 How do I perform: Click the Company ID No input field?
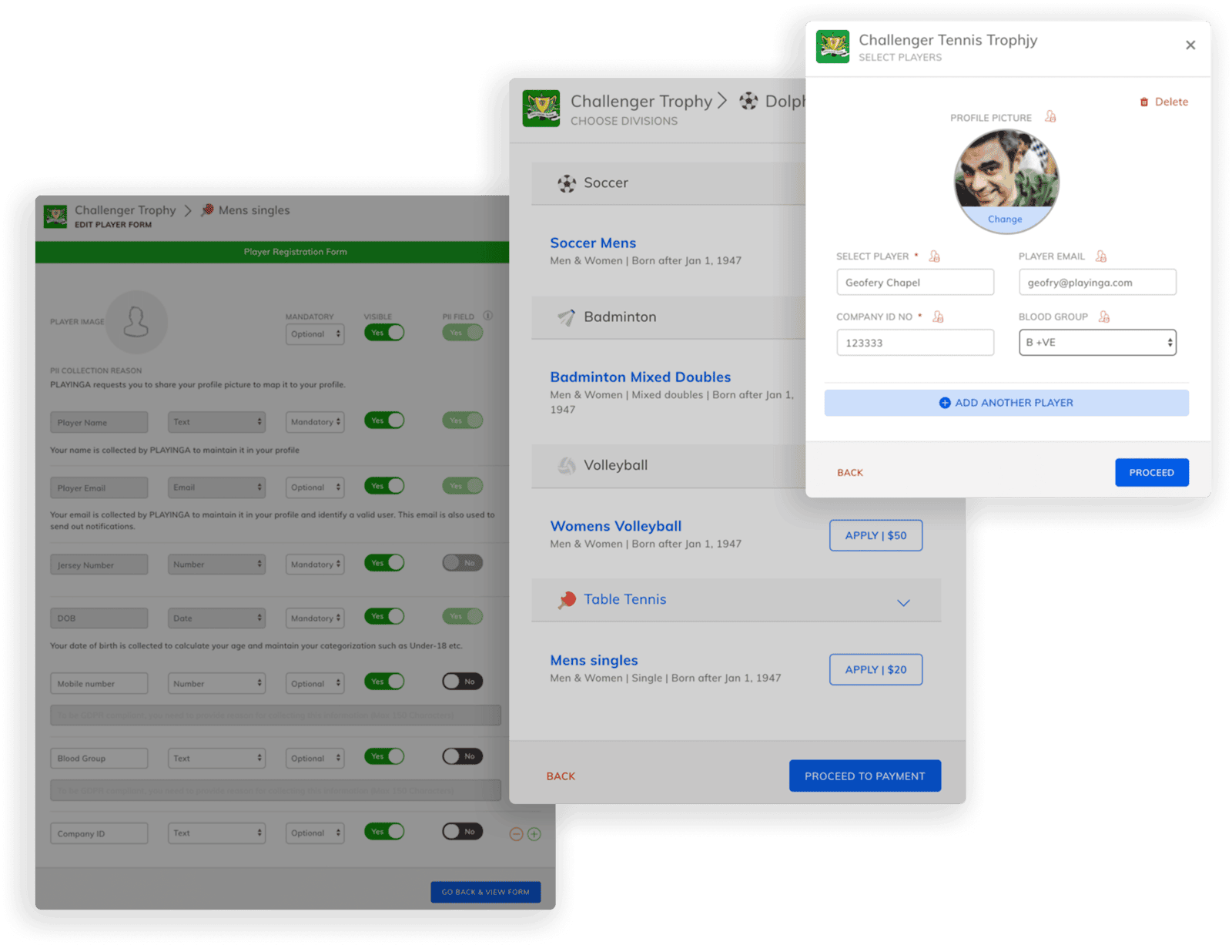coord(915,343)
